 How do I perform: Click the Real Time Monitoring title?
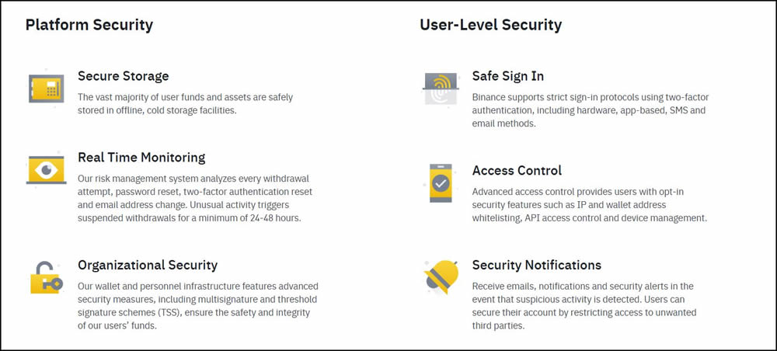click(x=141, y=158)
